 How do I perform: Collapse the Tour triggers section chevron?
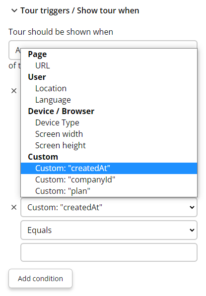coord(14,10)
